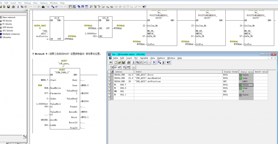Open PLC menu in main editor menubar
278x144 pixels.
click(20, 3)
